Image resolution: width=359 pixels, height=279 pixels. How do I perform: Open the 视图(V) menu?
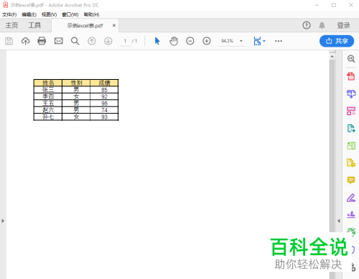[49, 14]
